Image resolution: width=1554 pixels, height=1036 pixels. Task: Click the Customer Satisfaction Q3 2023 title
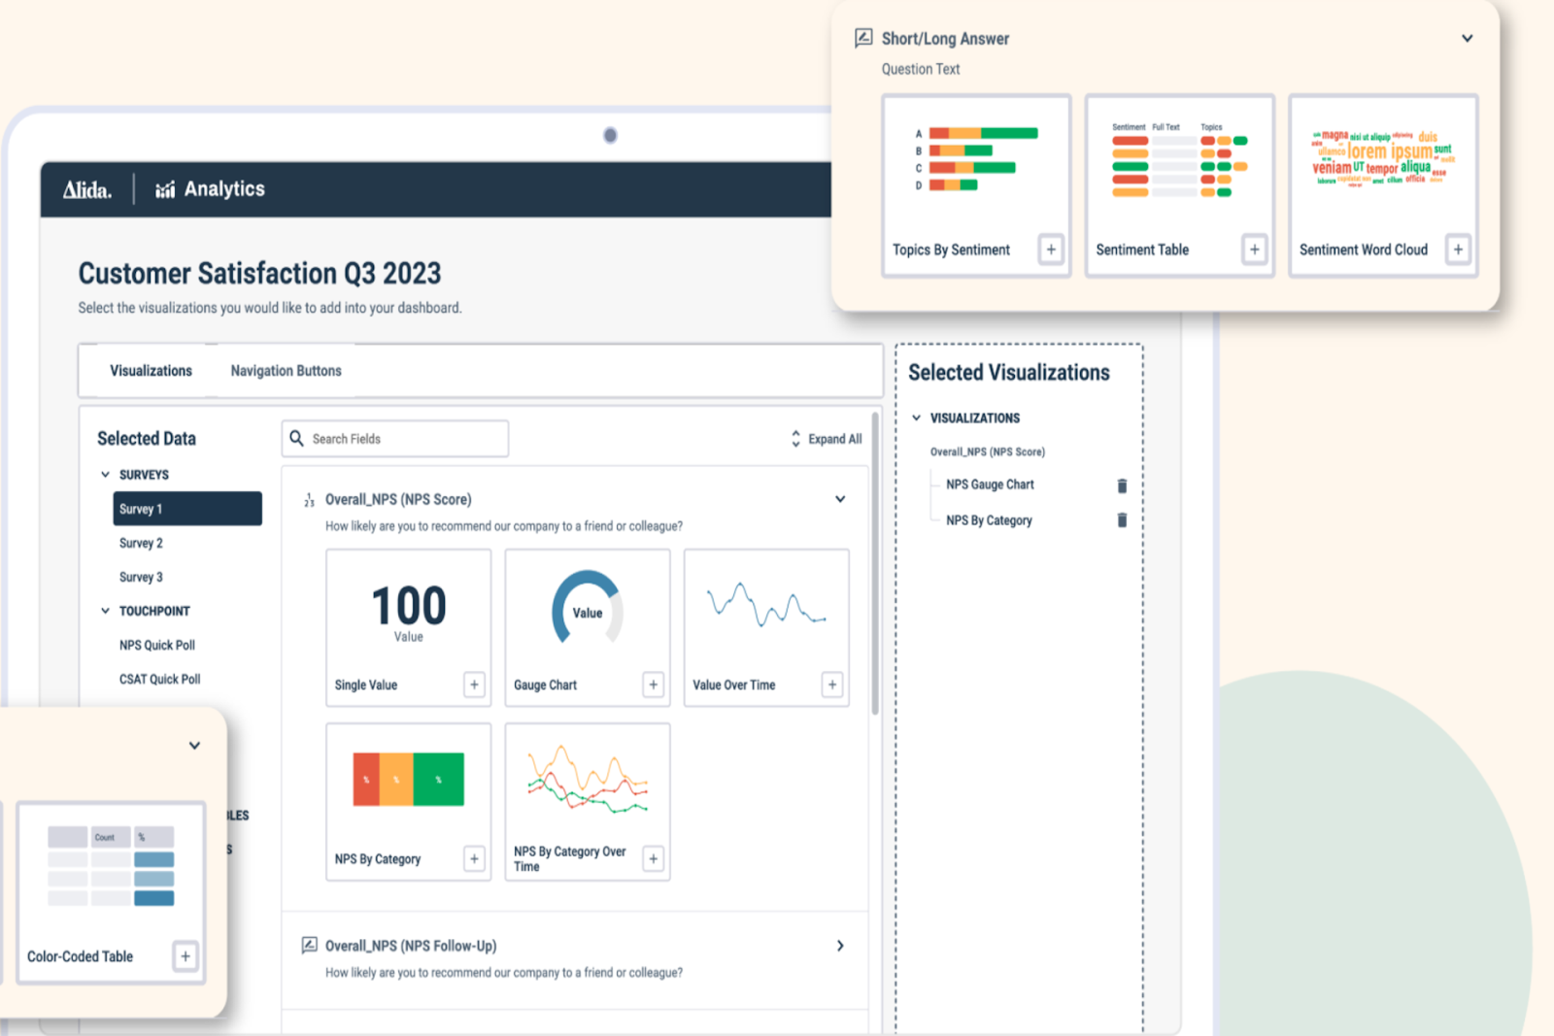pos(259,274)
